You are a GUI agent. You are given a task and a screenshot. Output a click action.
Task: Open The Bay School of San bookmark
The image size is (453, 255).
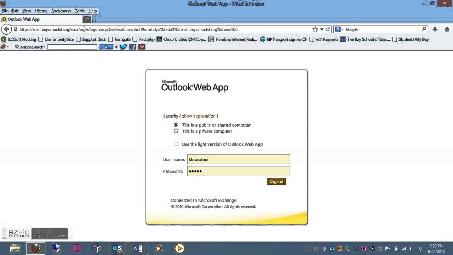click(365, 39)
